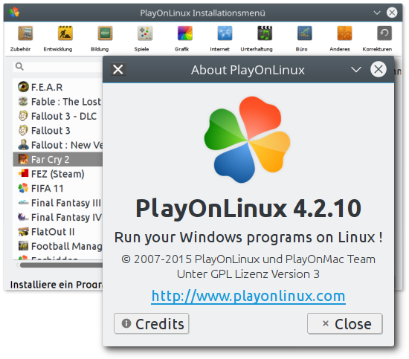This screenshot has height=359, width=409.
Task: Choose Fallout 3 - DLC
Action: tap(57, 116)
